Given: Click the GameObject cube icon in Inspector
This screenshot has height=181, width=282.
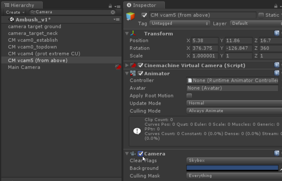Looking at the screenshot, I should 131,16.
